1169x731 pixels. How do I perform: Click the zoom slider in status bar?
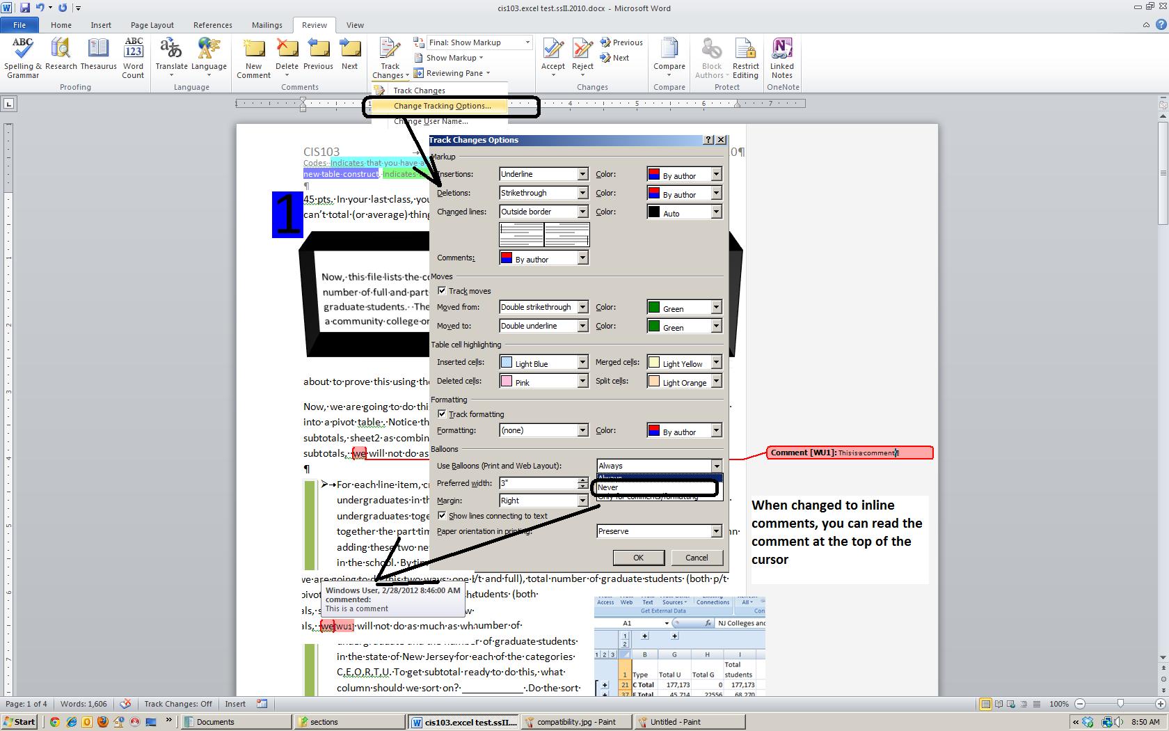[1120, 704]
